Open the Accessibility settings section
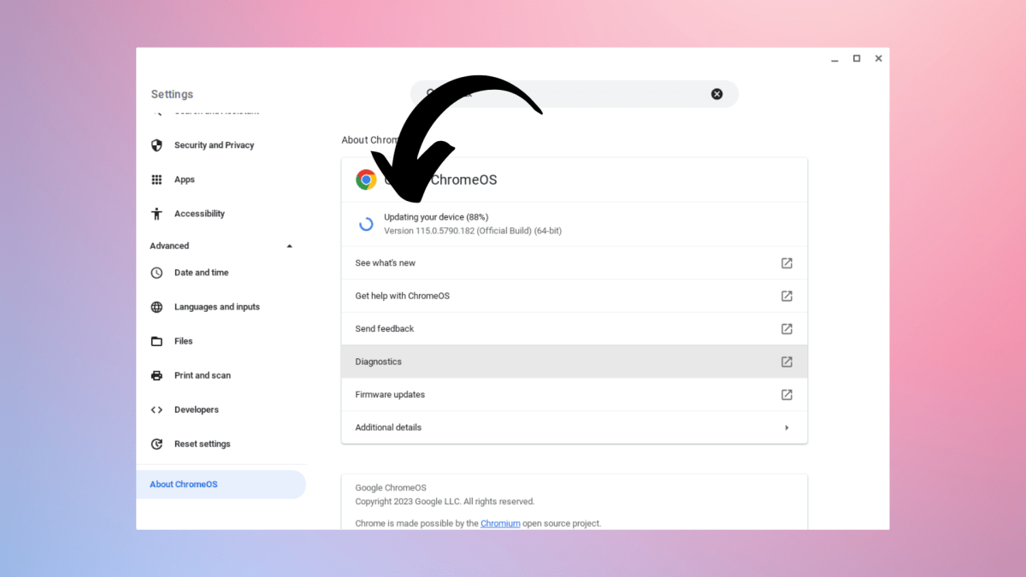This screenshot has width=1026, height=577. (x=199, y=214)
